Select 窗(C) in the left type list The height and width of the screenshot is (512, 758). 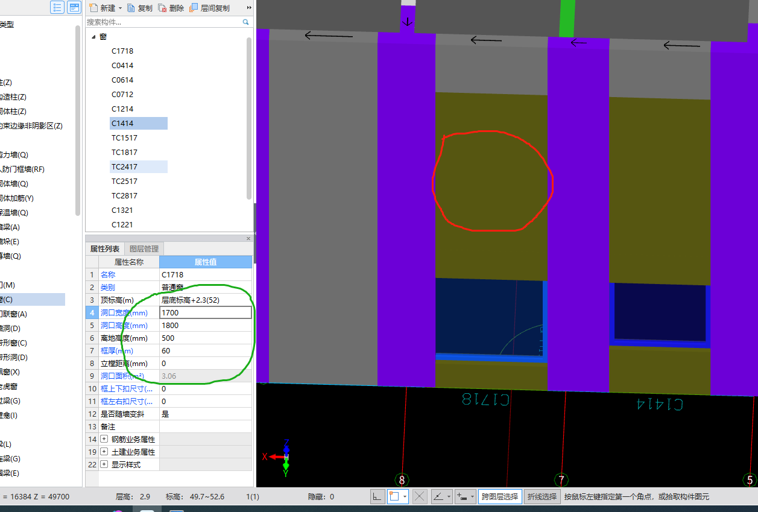[33, 299]
